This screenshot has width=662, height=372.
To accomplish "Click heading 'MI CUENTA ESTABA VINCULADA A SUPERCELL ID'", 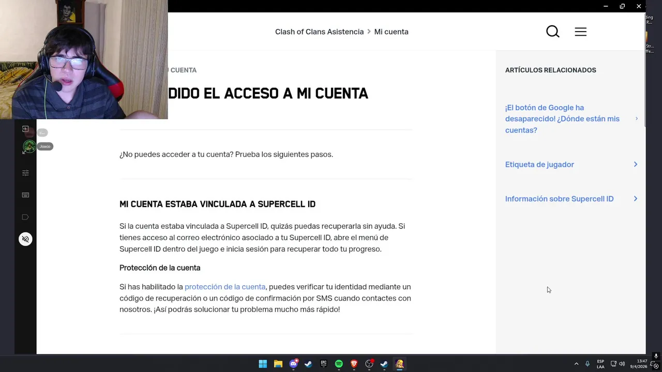I will point(217,204).
